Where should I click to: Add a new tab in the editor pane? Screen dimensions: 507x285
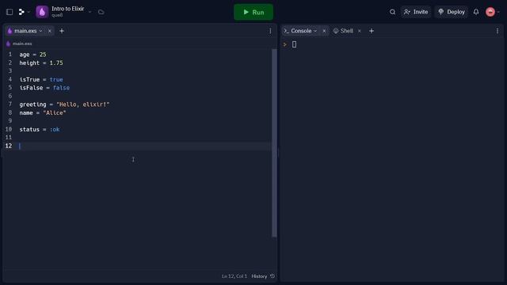(x=62, y=31)
